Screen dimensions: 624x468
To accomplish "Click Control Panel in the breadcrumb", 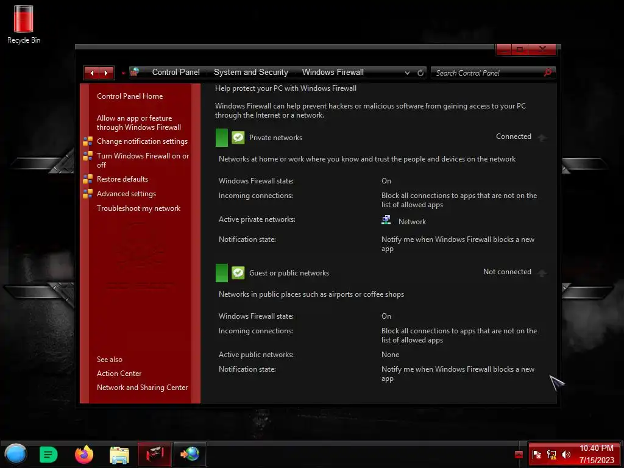I will tap(176, 72).
